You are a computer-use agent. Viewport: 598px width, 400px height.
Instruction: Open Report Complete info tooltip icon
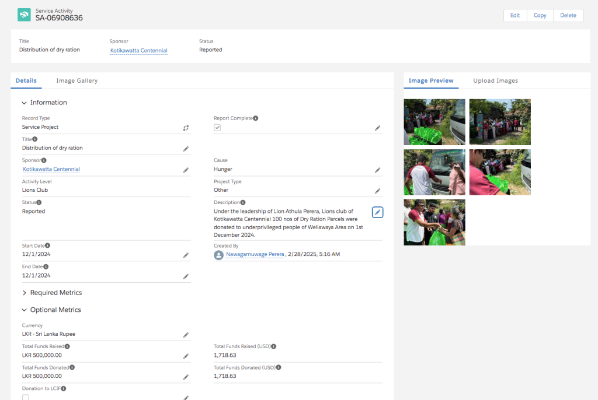[x=256, y=118]
